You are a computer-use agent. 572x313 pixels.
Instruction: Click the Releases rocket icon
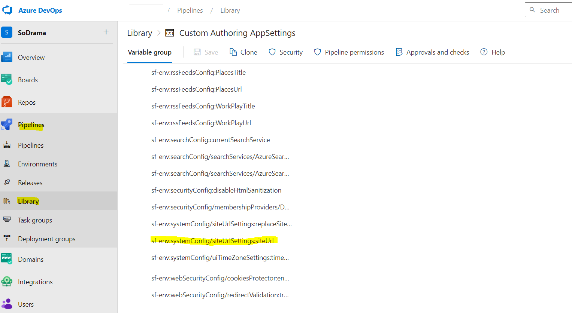point(7,182)
